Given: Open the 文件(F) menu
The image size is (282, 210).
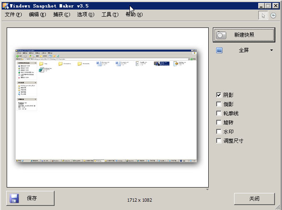Looking at the screenshot, I should click(13, 15).
